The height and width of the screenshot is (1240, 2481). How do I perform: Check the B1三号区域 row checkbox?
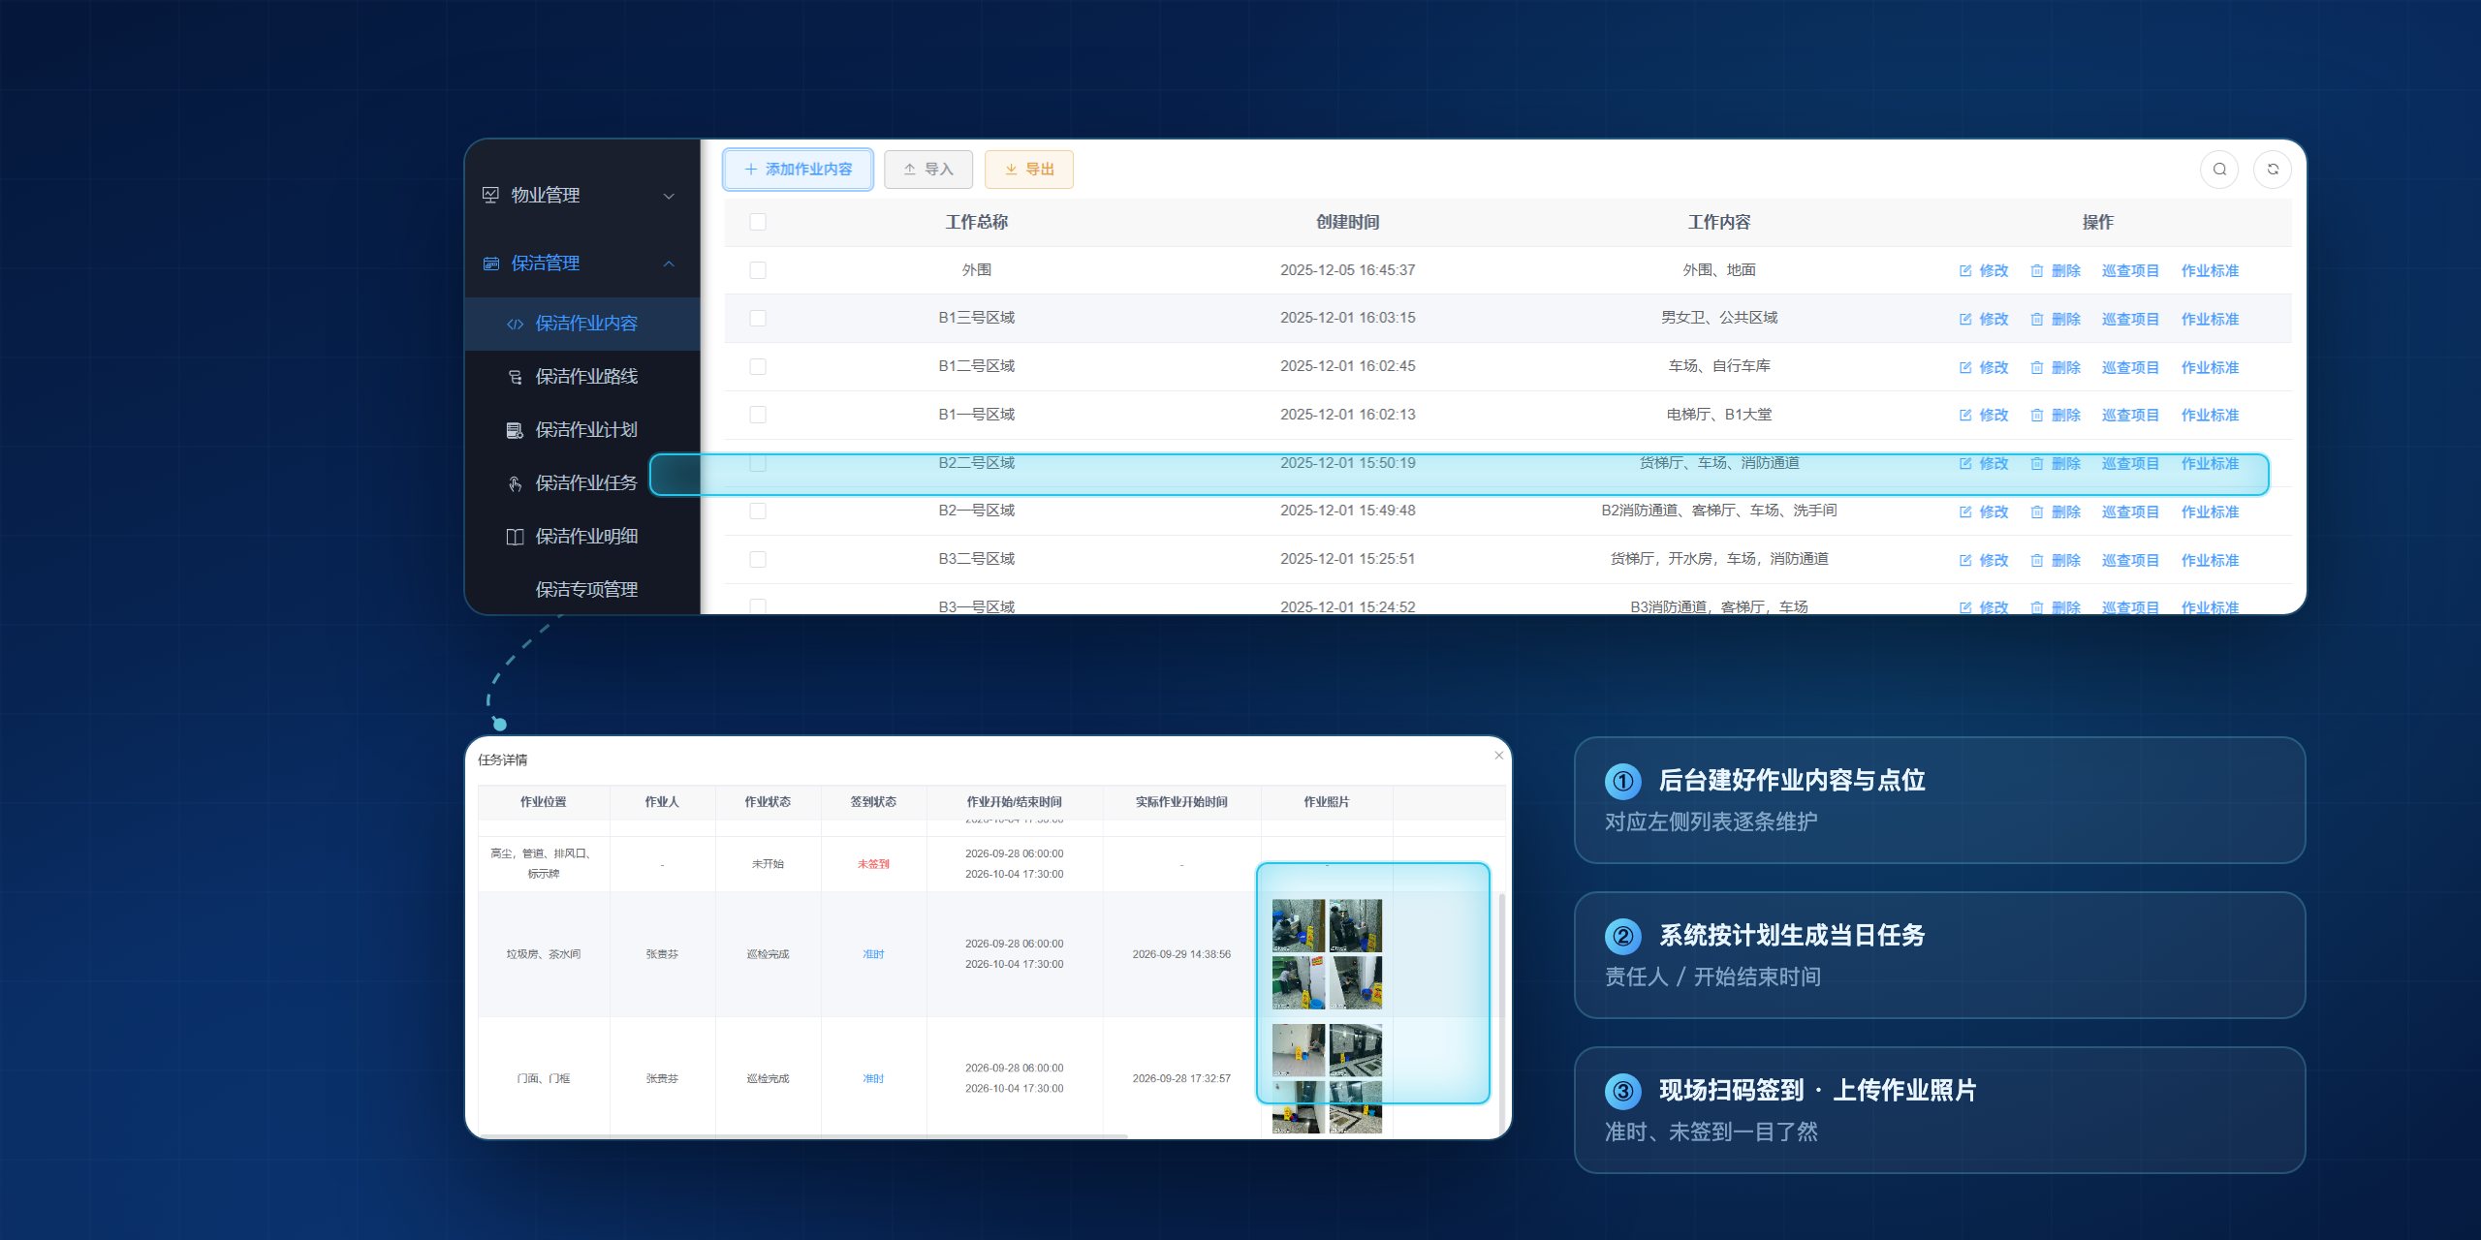758,318
